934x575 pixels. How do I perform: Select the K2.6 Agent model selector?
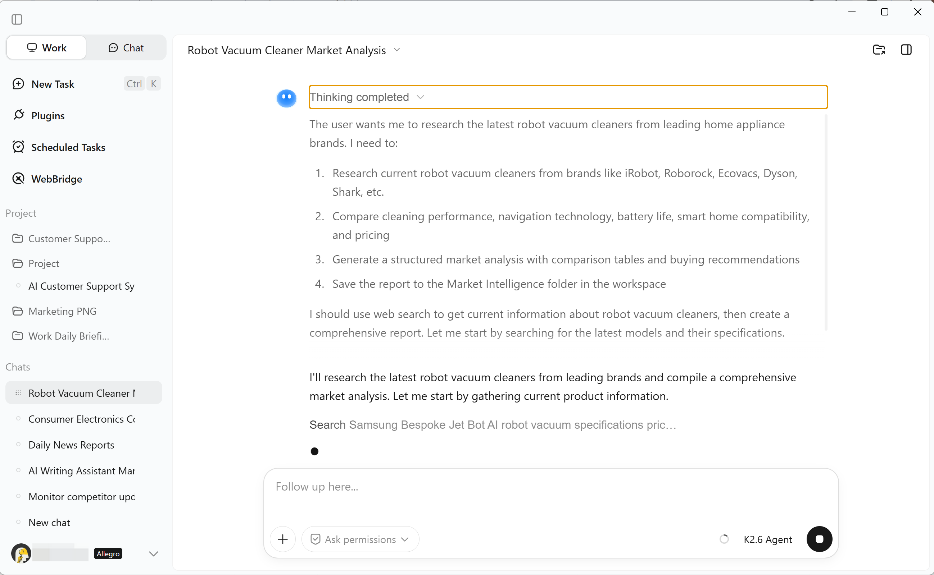click(x=768, y=539)
